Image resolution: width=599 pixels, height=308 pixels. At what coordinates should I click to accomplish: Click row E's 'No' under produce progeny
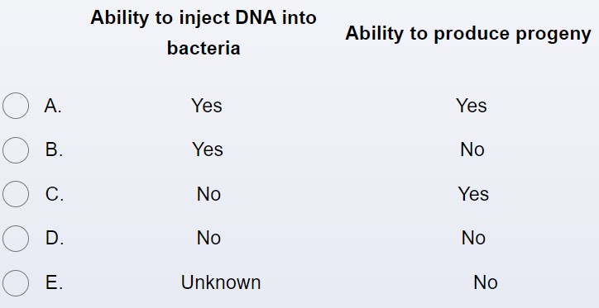(486, 283)
